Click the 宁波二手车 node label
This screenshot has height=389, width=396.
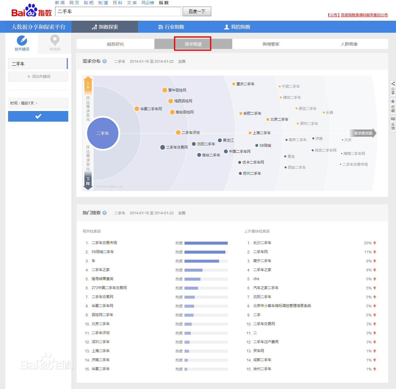tap(291, 86)
